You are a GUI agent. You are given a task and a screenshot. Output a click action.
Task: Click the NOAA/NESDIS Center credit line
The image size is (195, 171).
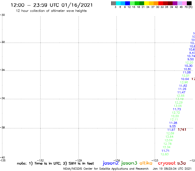point(106,169)
